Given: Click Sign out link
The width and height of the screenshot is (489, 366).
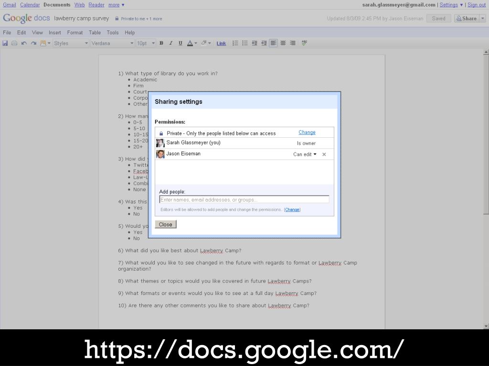Looking at the screenshot, I should pyautogui.click(x=477, y=5).
